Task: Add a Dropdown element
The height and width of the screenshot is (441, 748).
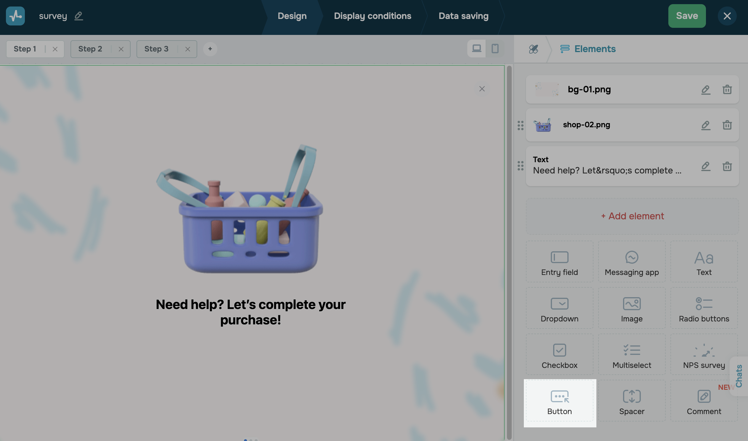Action: [x=559, y=309]
